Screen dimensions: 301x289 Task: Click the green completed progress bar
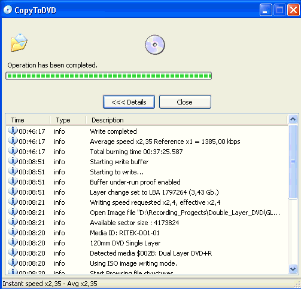tap(109, 76)
